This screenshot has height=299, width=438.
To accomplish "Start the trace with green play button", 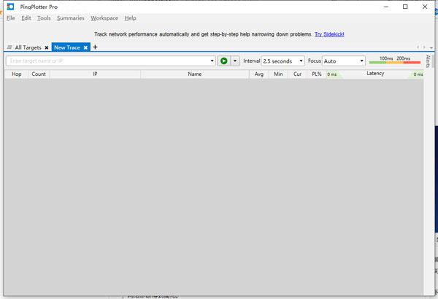I will [224, 61].
